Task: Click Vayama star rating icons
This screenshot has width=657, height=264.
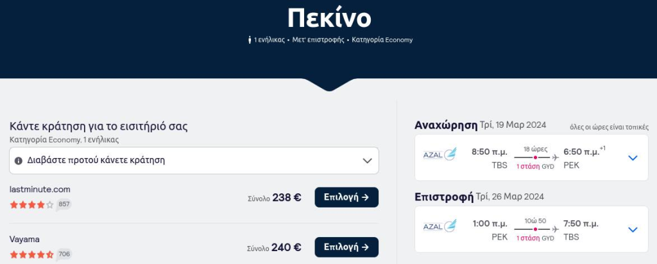Action: [x=32, y=255]
